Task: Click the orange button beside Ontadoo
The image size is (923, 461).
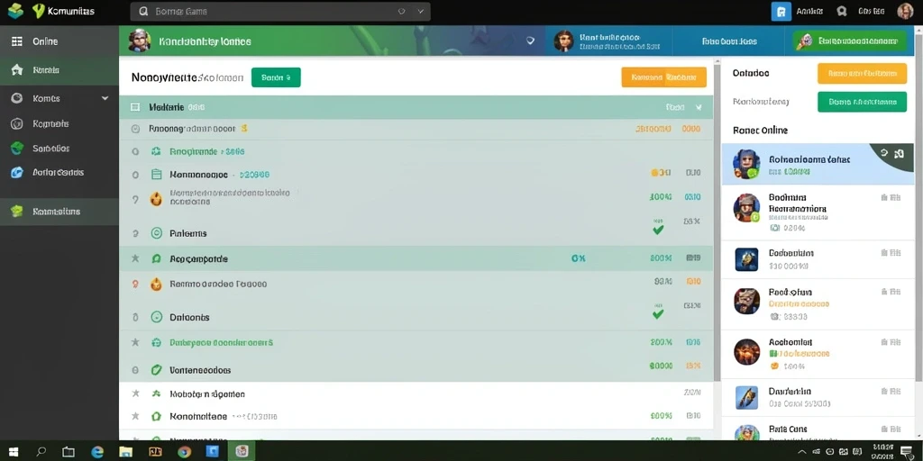Action: (x=862, y=74)
